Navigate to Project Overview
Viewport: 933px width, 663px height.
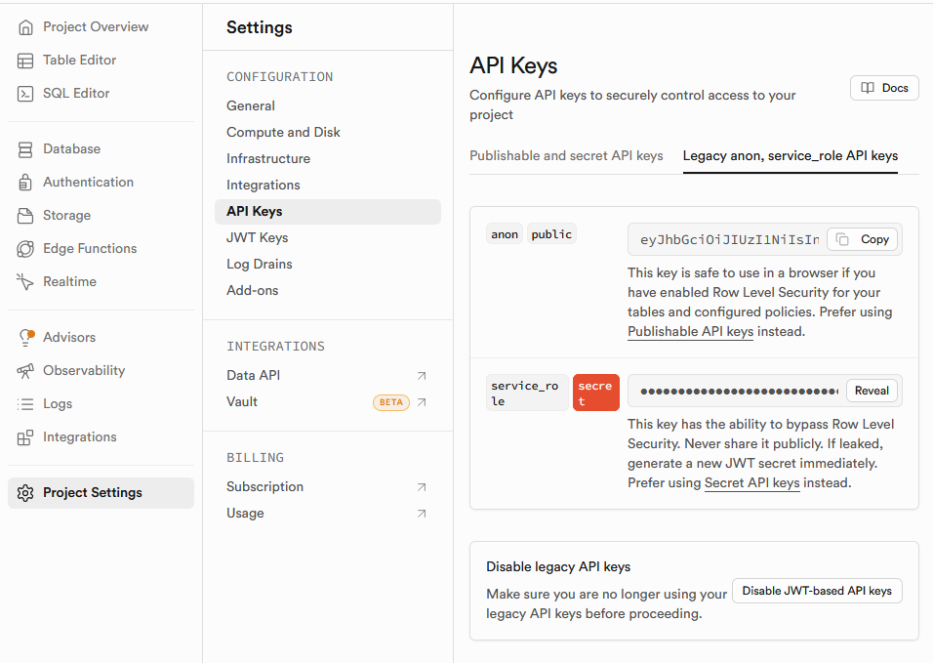point(96,26)
